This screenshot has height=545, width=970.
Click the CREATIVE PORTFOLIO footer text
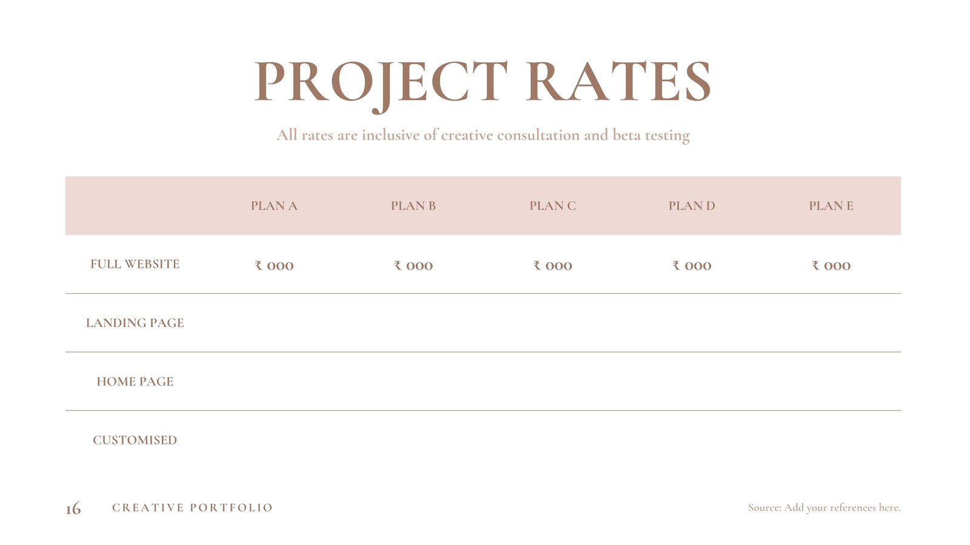(193, 507)
